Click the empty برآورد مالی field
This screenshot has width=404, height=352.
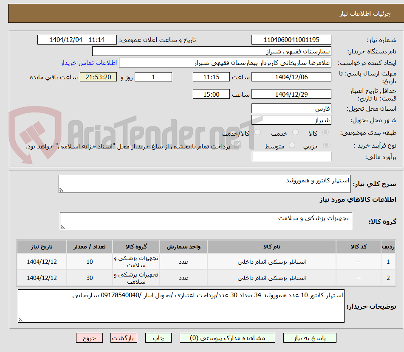(x=291, y=156)
